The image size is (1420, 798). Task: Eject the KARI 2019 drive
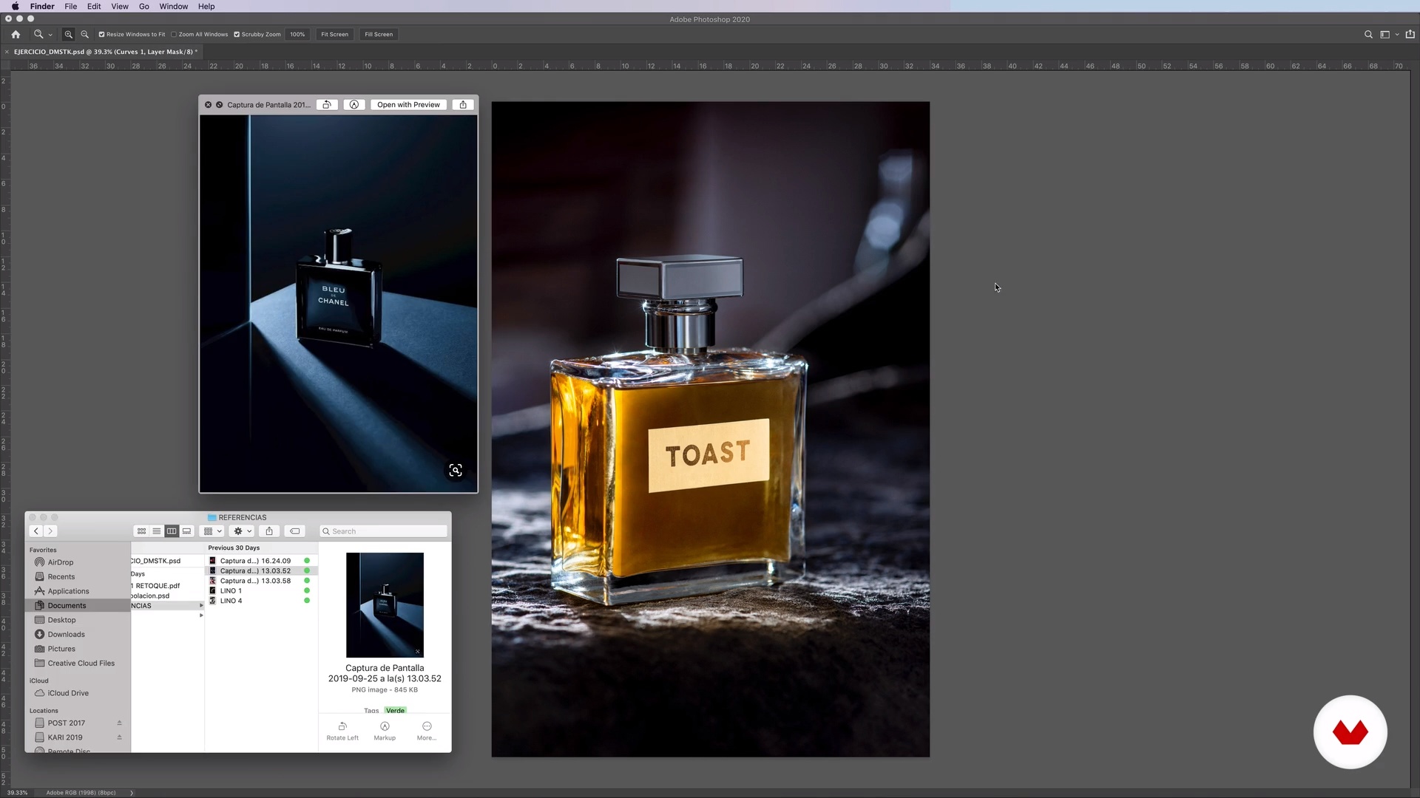[119, 737]
